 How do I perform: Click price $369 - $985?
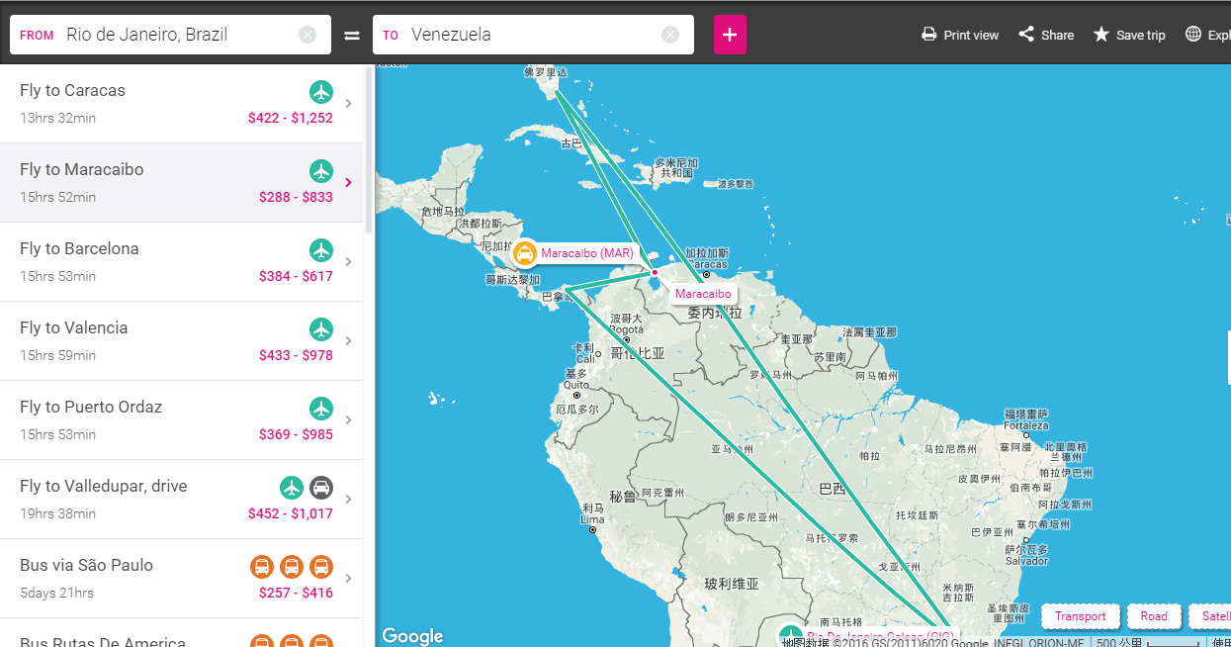(x=296, y=434)
